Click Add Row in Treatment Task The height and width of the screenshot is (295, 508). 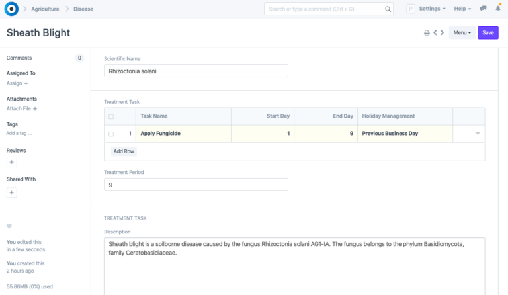124,151
